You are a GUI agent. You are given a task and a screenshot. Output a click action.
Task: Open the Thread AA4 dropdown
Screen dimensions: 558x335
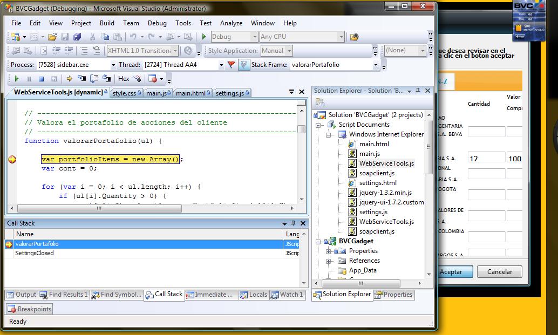pos(221,65)
